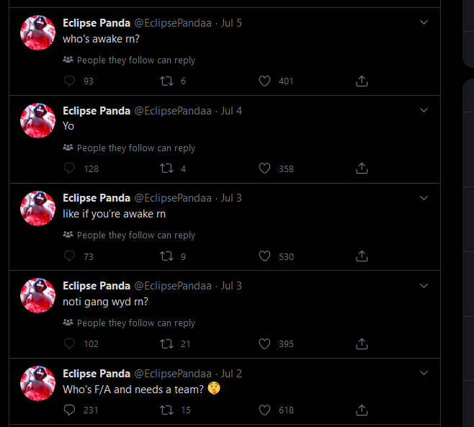This screenshot has height=427, width=474.
Task: Retweet the "Yo" tweet
Action: (x=165, y=168)
